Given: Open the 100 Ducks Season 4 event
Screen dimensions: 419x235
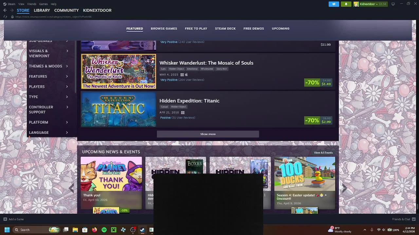Looking at the screenshot, I should [x=305, y=183].
